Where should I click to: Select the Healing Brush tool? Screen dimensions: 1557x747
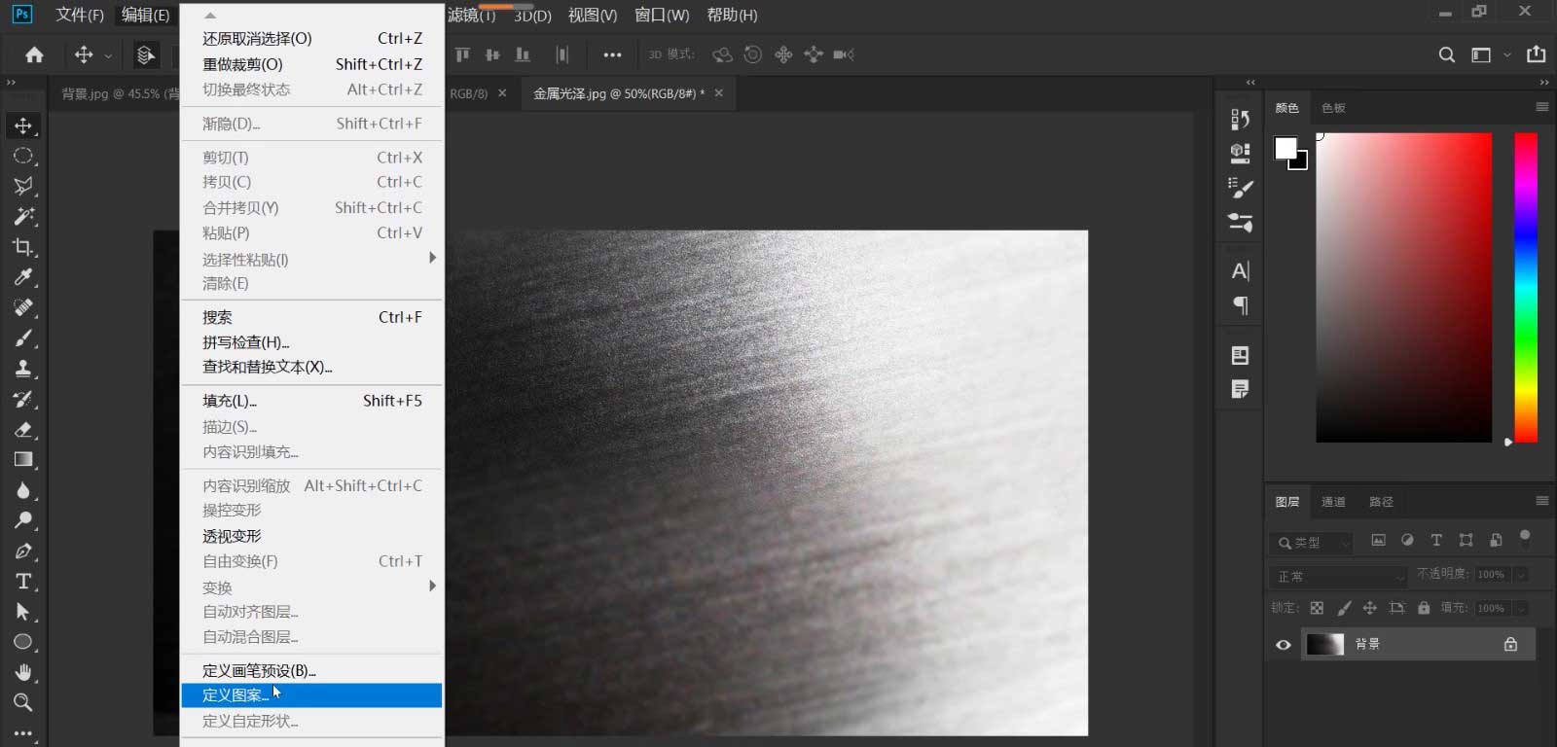click(23, 307)
